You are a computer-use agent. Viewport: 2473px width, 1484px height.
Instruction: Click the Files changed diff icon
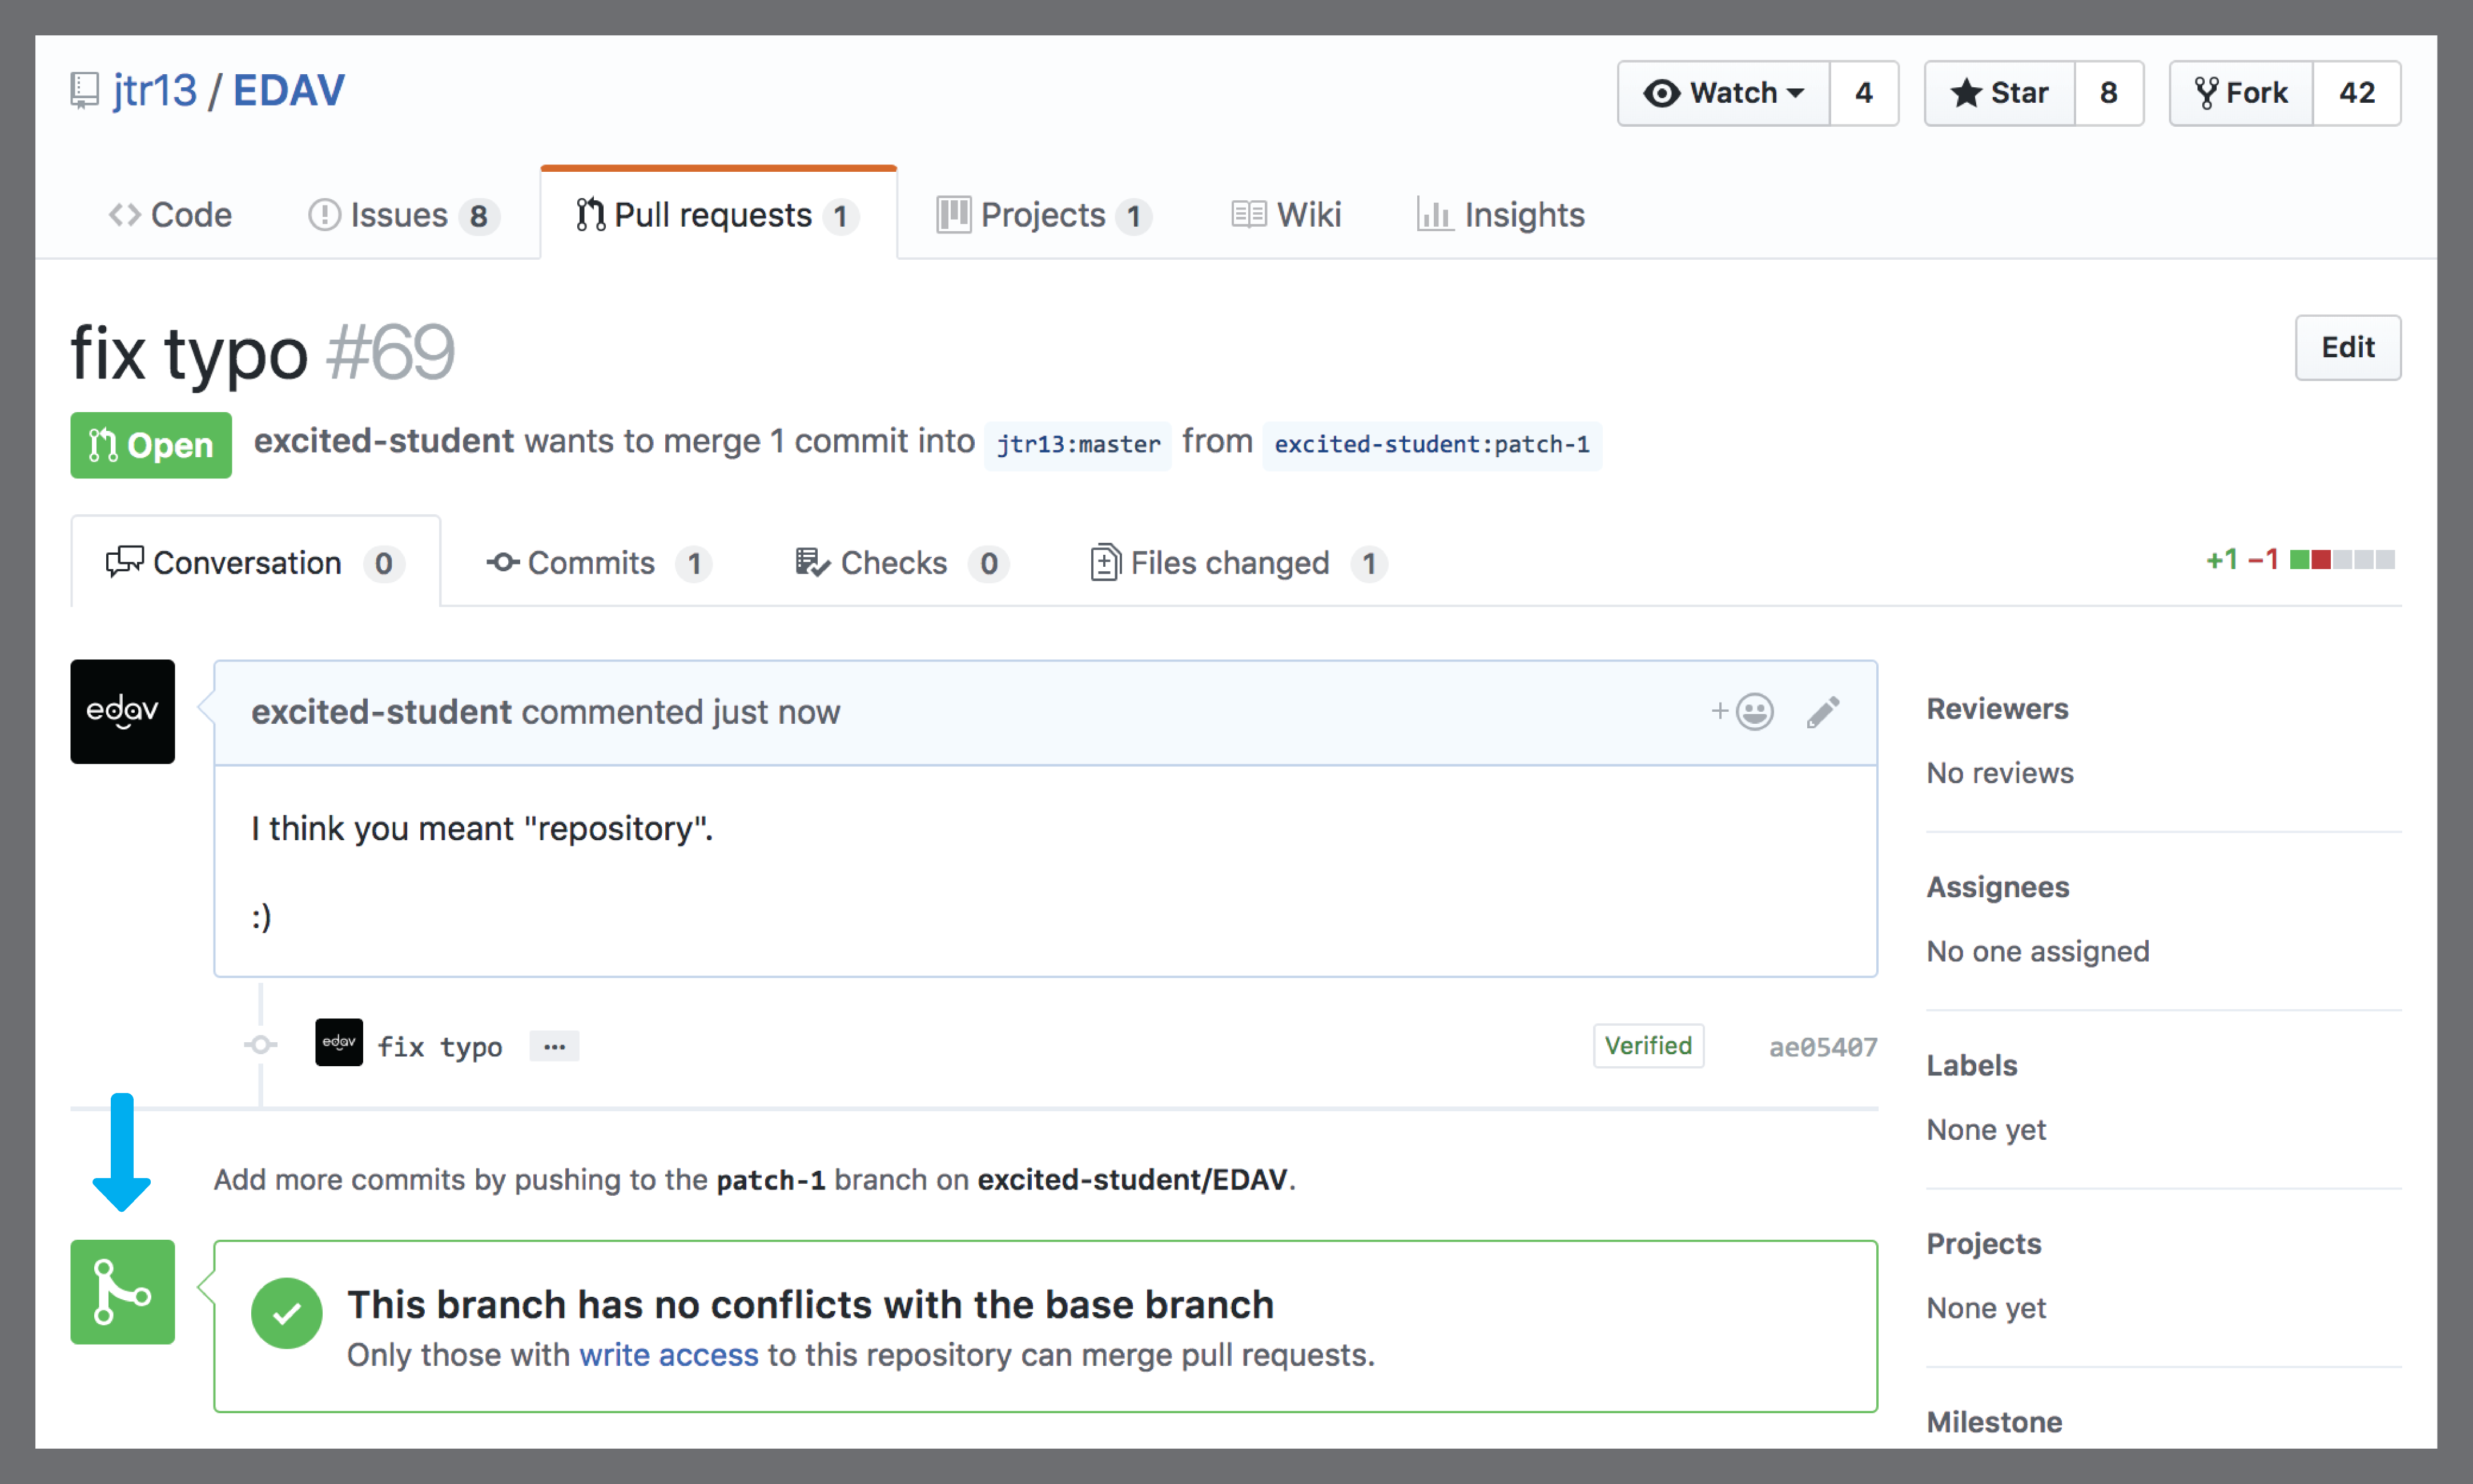(x=1104, y=562)
